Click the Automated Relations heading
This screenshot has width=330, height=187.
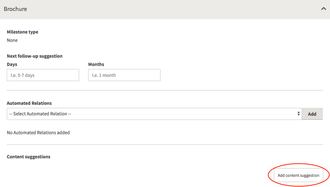click(x=29, y=103)
